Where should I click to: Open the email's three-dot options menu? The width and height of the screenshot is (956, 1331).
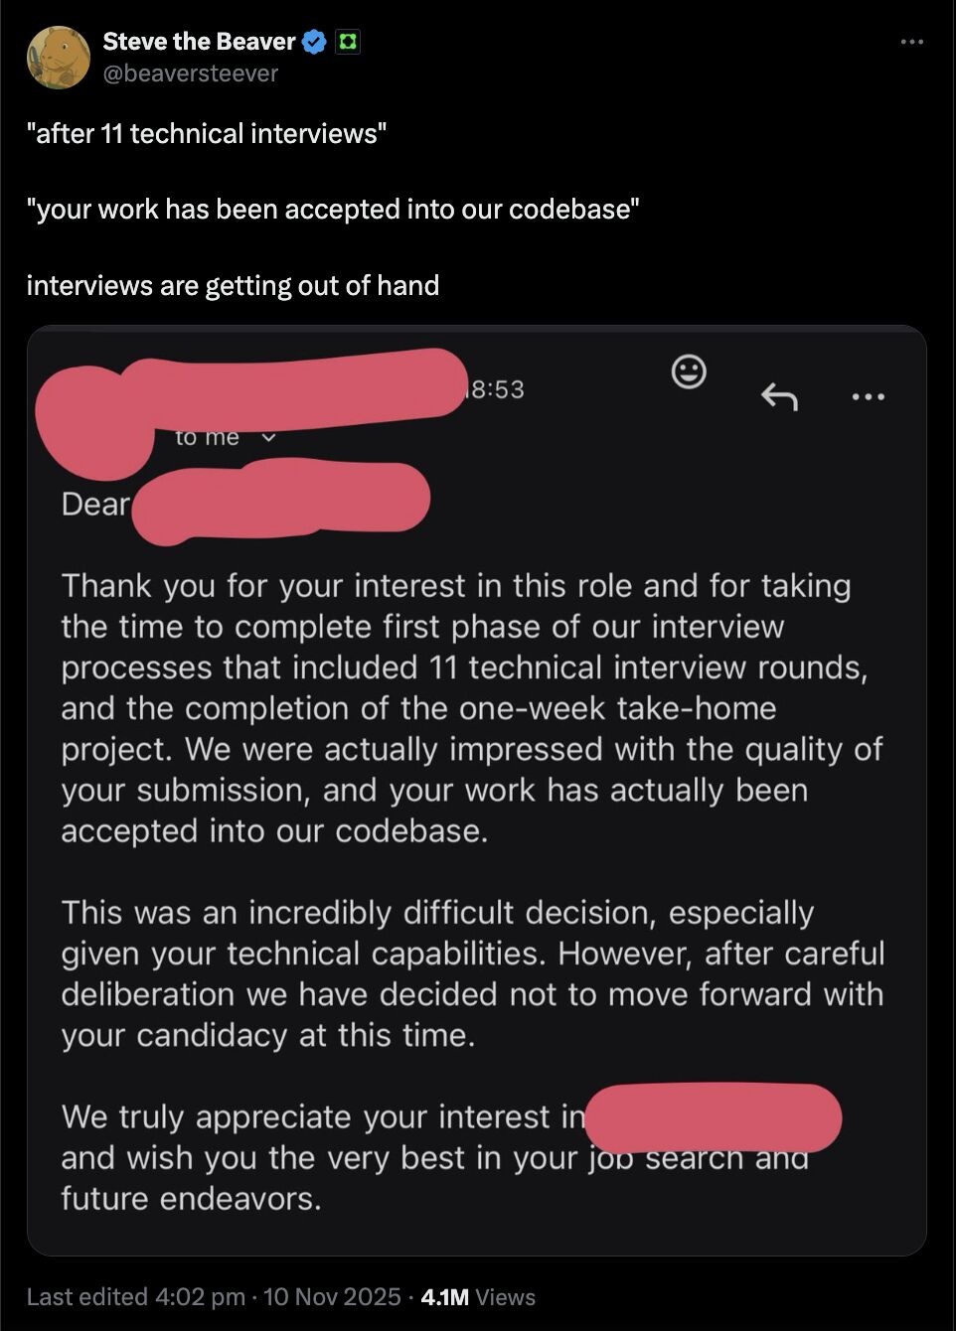(868, 396)
